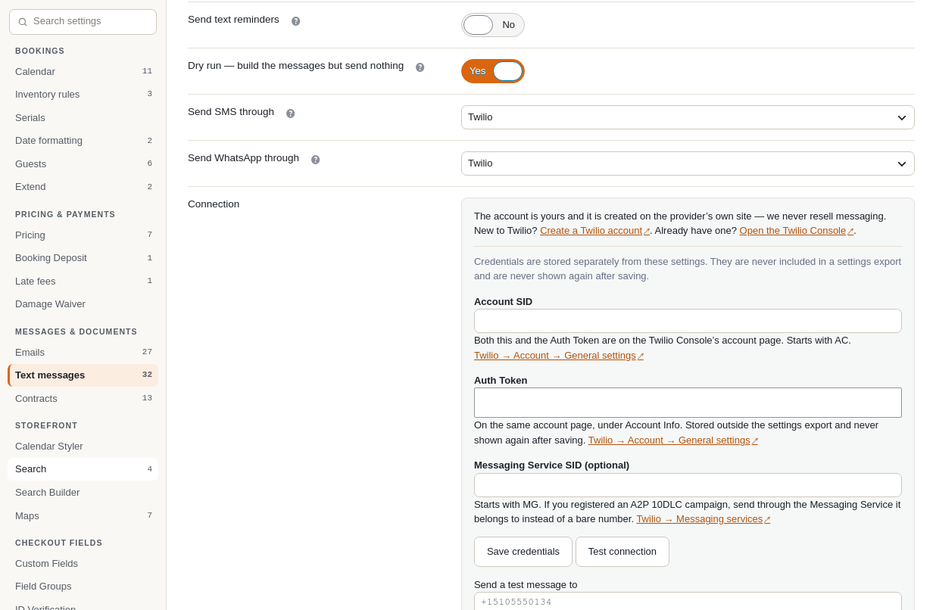Open Maps settings in sidebar
The image size is (936, 610).
coord(83,516)
